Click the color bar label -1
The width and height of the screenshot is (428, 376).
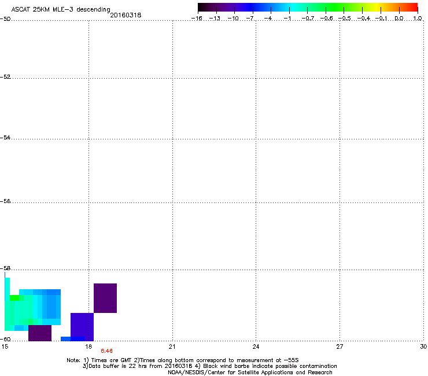coord(287,19)
